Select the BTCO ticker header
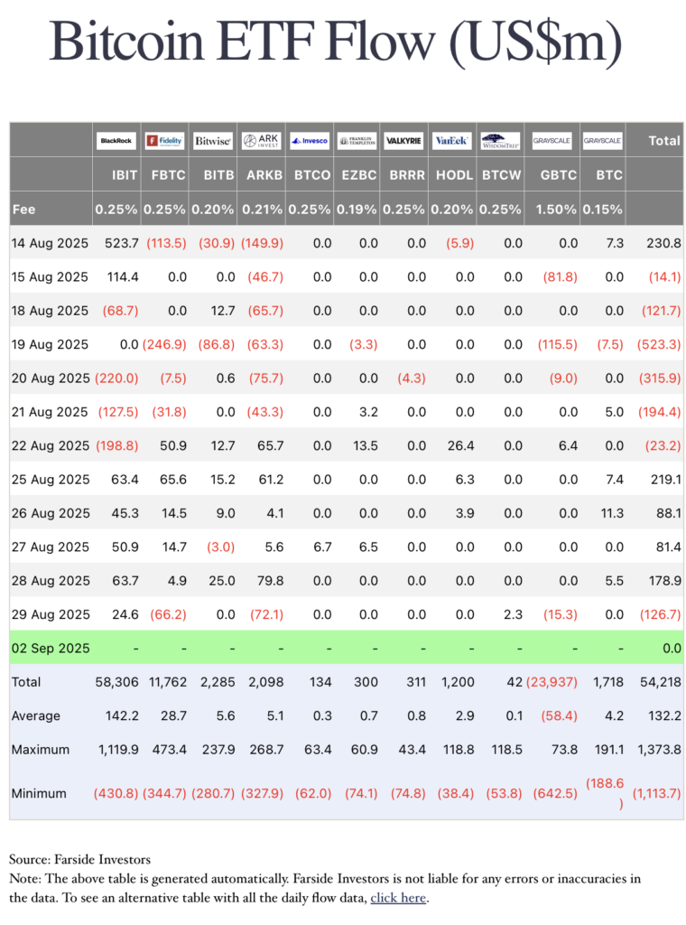Viewport: 686px width, 925px height. [x=312, y=175]
